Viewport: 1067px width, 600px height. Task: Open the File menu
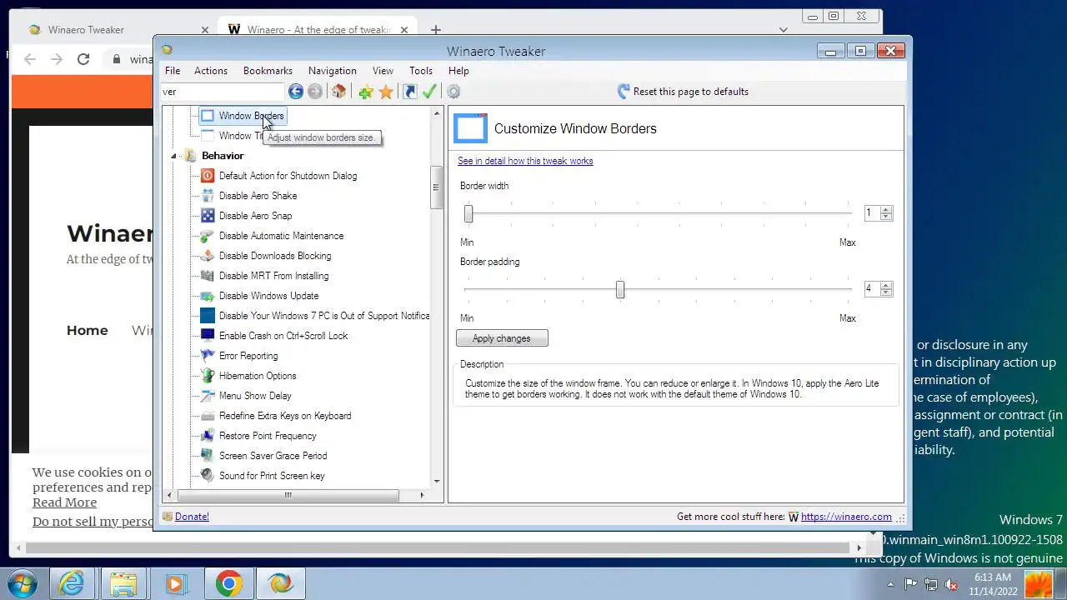point(172,71)
